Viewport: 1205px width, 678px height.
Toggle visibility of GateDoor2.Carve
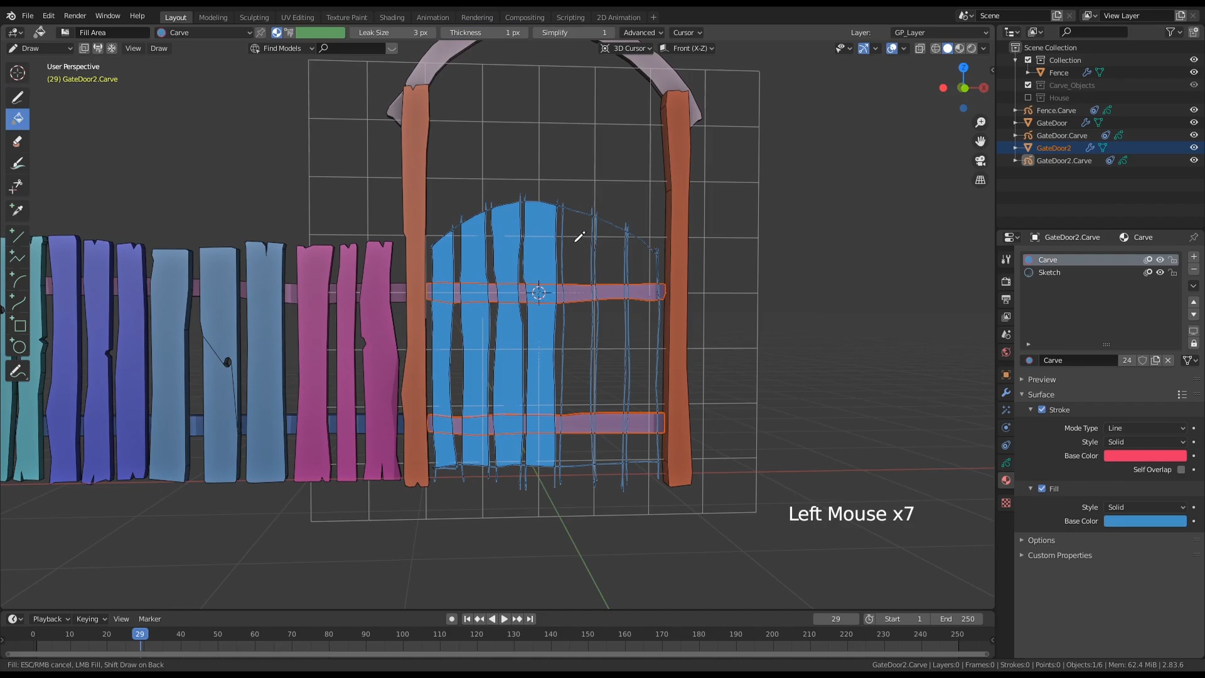[x=1194, y=161]
